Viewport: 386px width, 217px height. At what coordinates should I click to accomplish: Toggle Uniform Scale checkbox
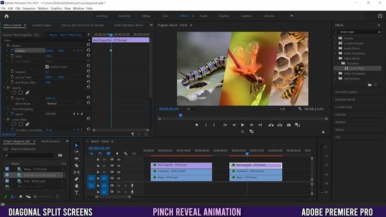(x=47, y=67)
